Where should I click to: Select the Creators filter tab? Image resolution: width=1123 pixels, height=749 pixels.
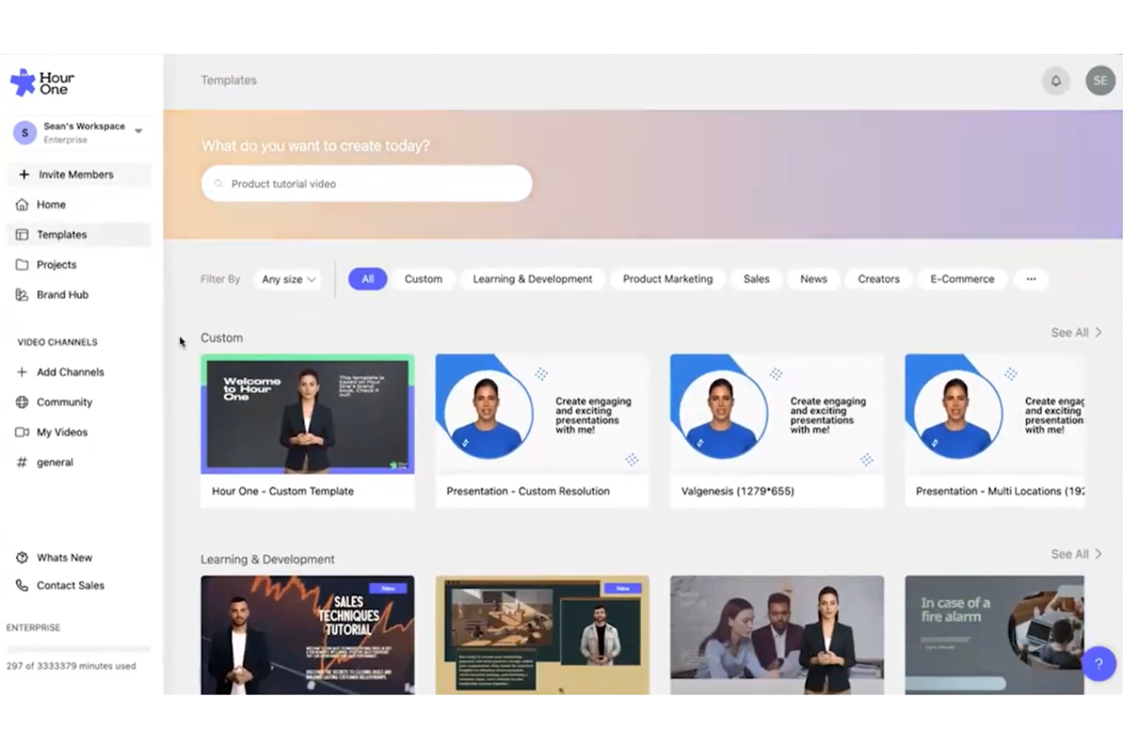[879, 279]
